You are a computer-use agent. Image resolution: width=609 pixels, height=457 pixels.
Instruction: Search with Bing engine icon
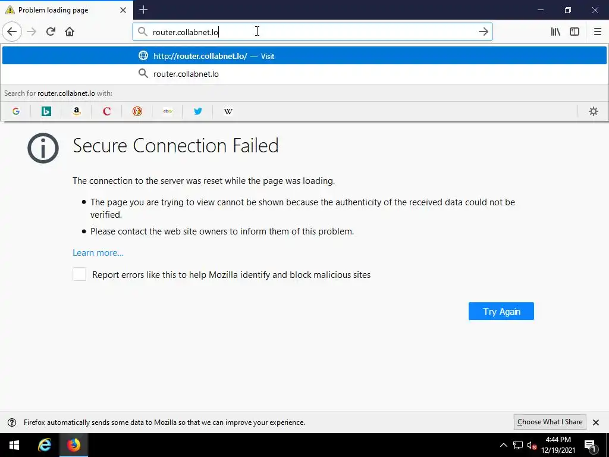click(46, 111)
